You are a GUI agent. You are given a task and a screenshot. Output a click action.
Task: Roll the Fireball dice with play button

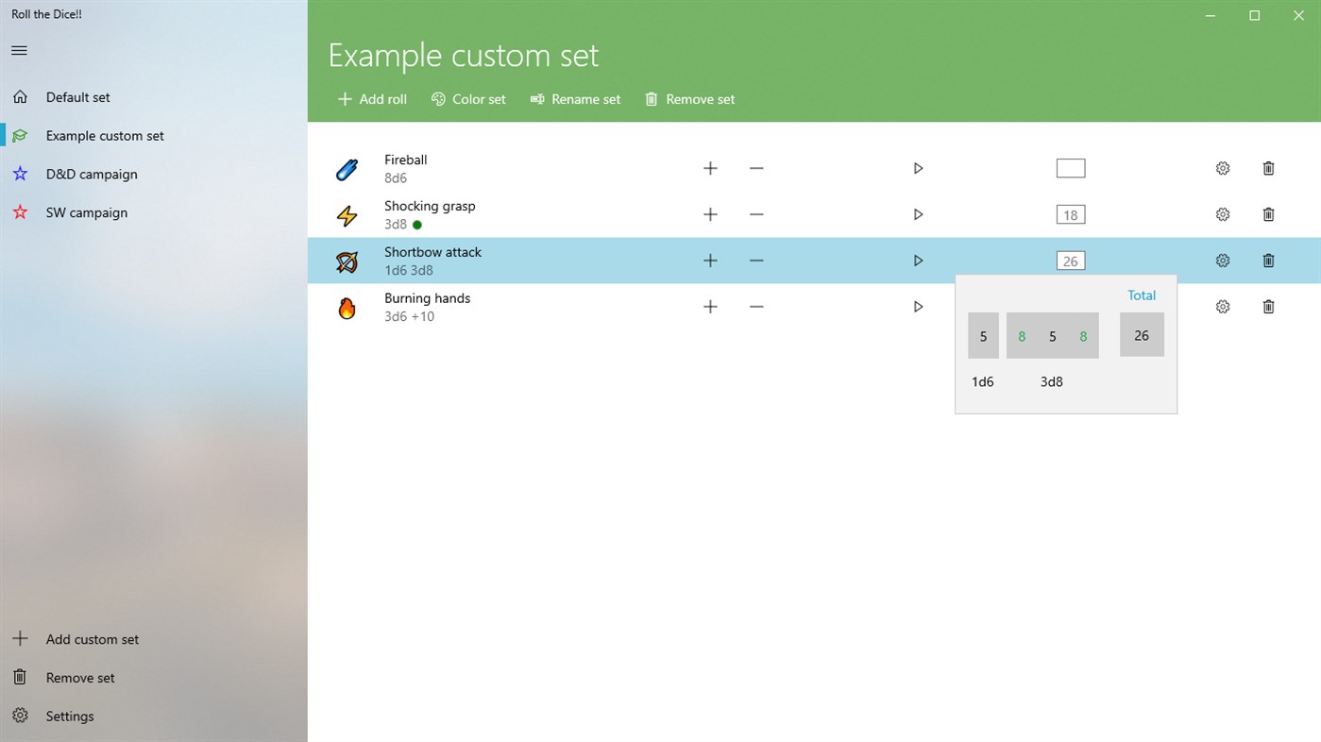[918, 169]
